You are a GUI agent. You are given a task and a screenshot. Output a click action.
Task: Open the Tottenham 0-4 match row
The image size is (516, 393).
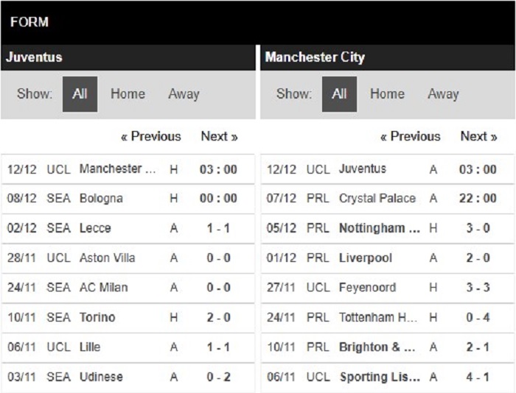point(388,317)
